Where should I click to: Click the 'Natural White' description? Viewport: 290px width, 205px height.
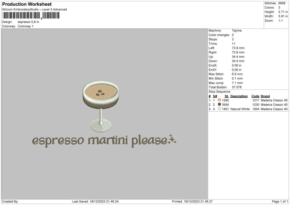pyautogui.click(x=240, y=109)
